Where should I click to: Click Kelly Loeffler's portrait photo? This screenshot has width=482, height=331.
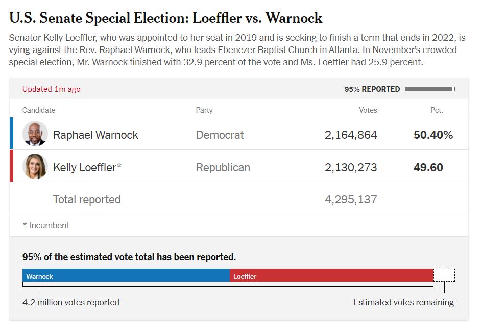pos(35,167)
